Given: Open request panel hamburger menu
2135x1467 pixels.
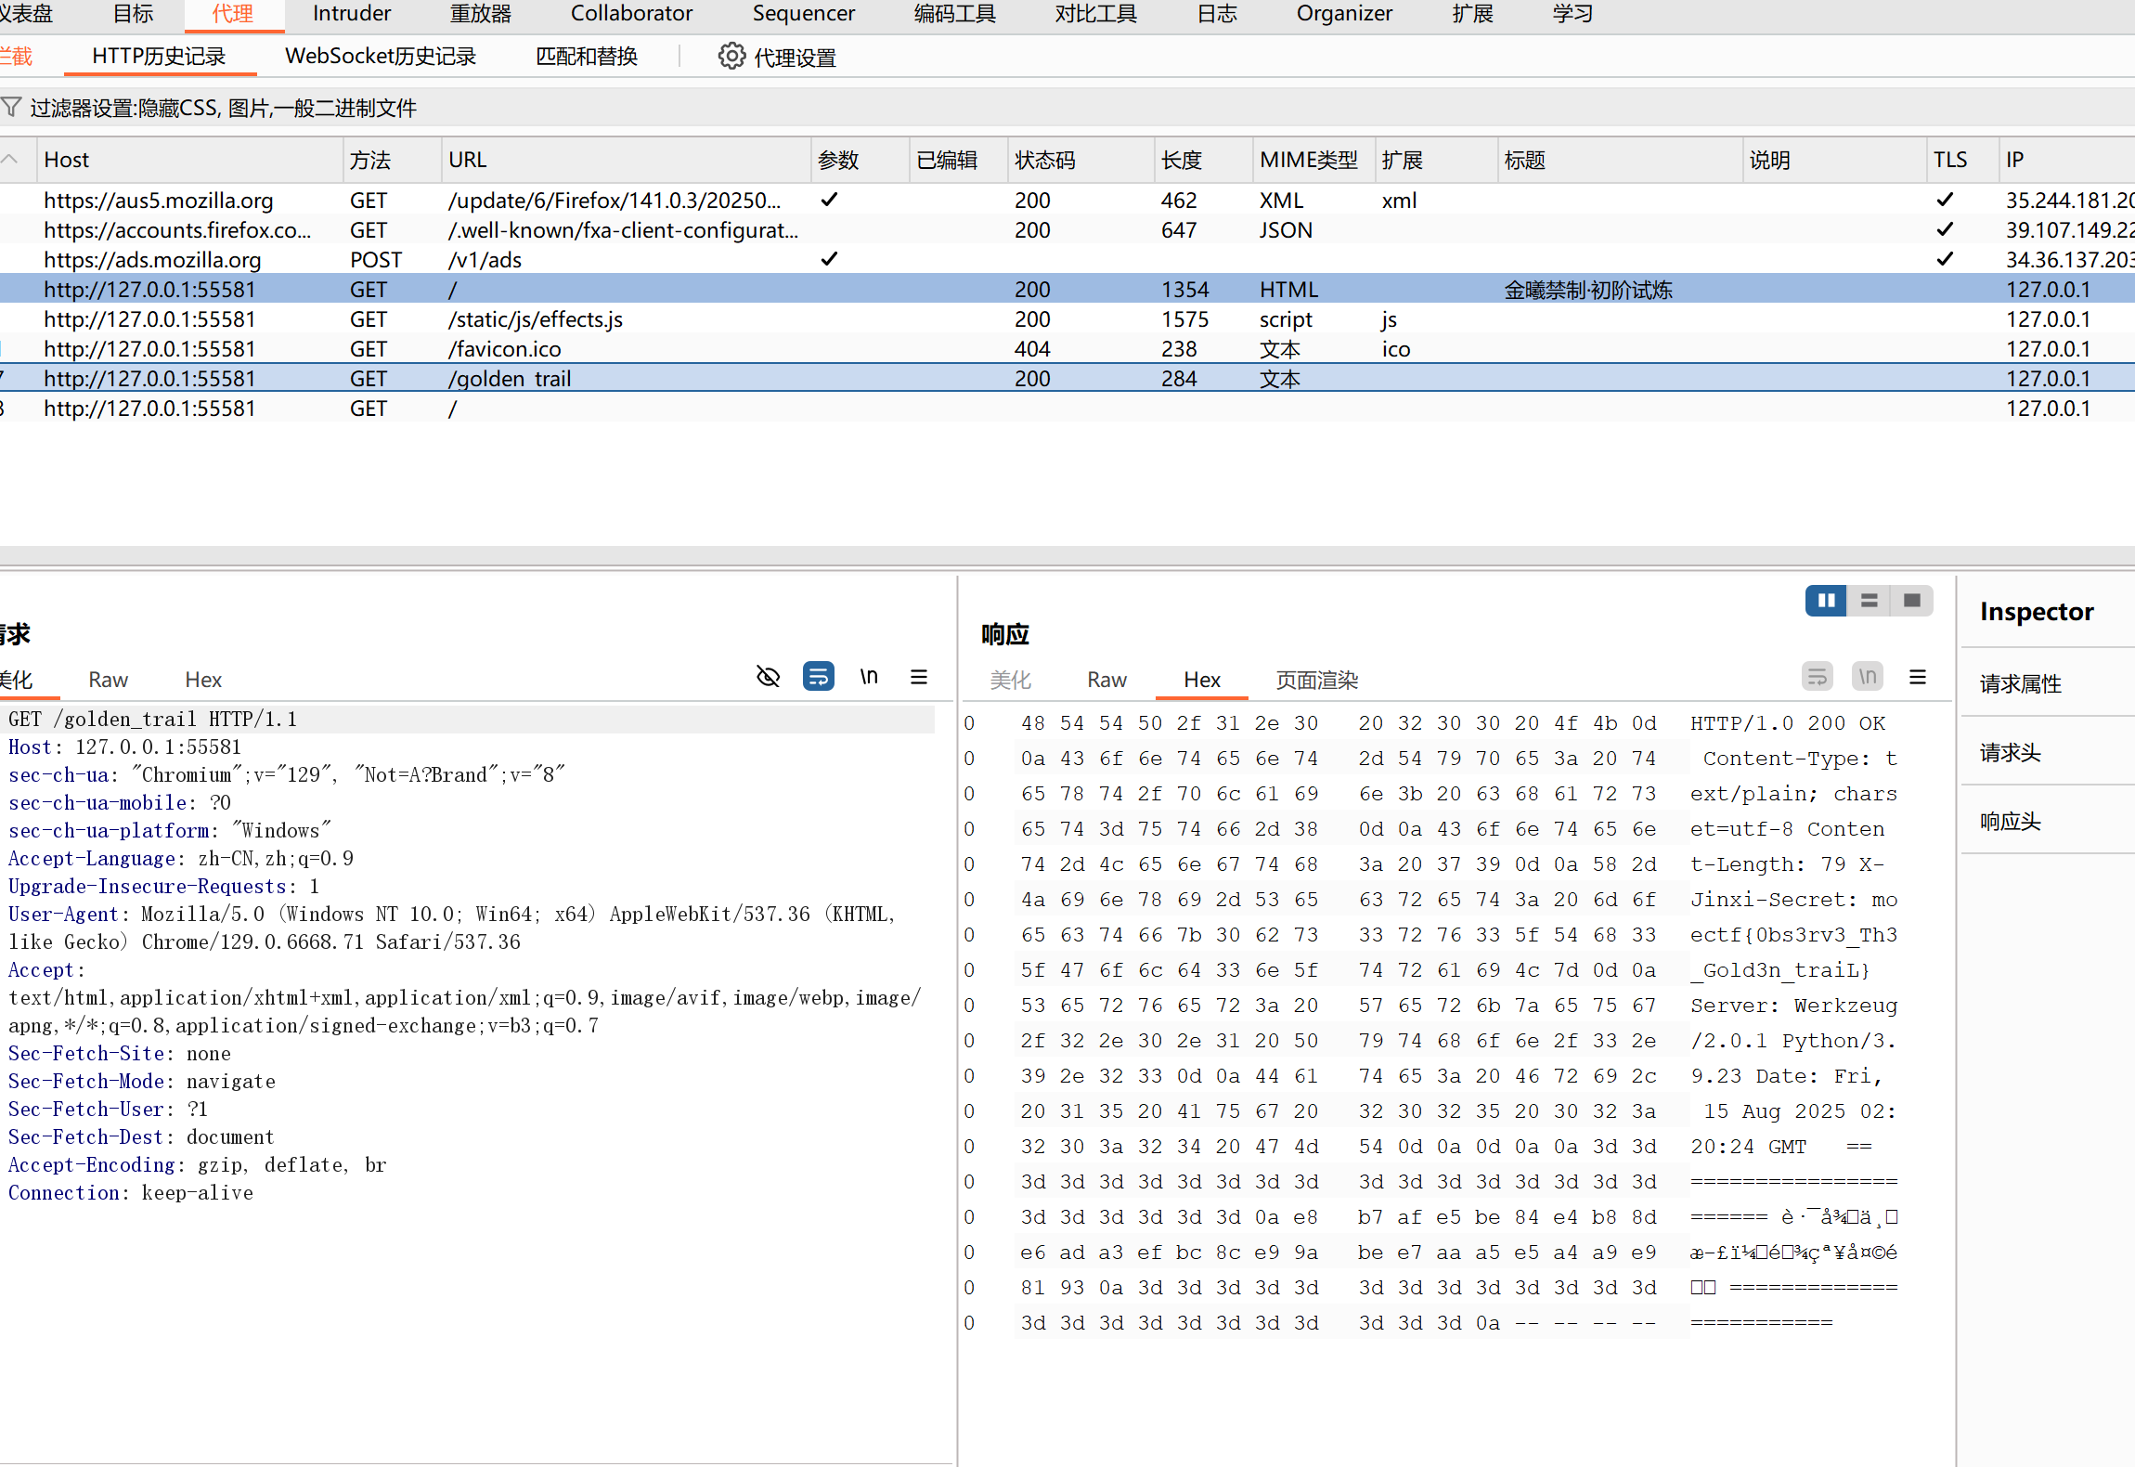Looking at the screenshot, I should (919, 677).
